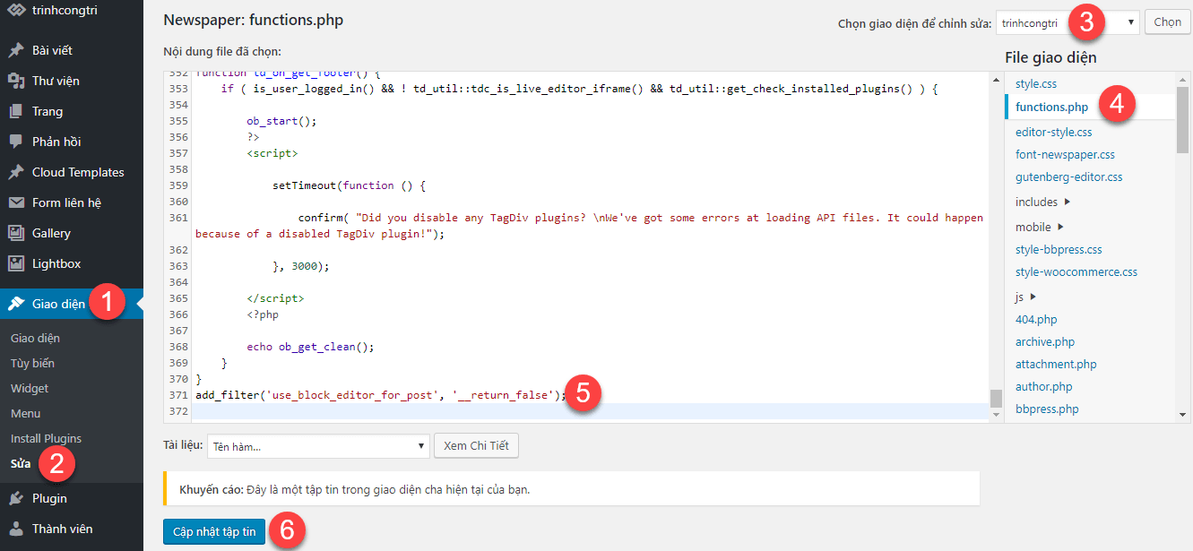
Task: Open editor-style.css file
Action: [1054, 132]
